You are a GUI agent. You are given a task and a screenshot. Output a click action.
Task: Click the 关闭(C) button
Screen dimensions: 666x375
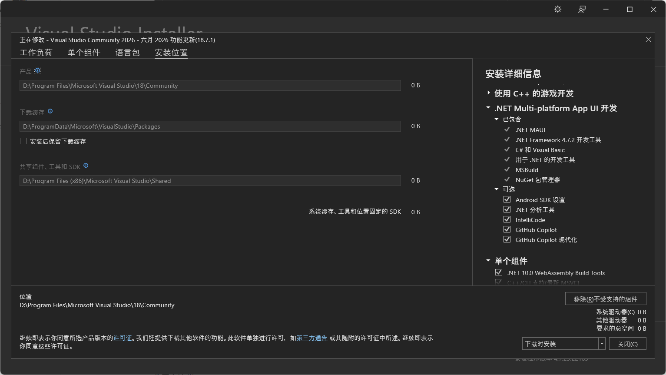[x=628, y=344]
